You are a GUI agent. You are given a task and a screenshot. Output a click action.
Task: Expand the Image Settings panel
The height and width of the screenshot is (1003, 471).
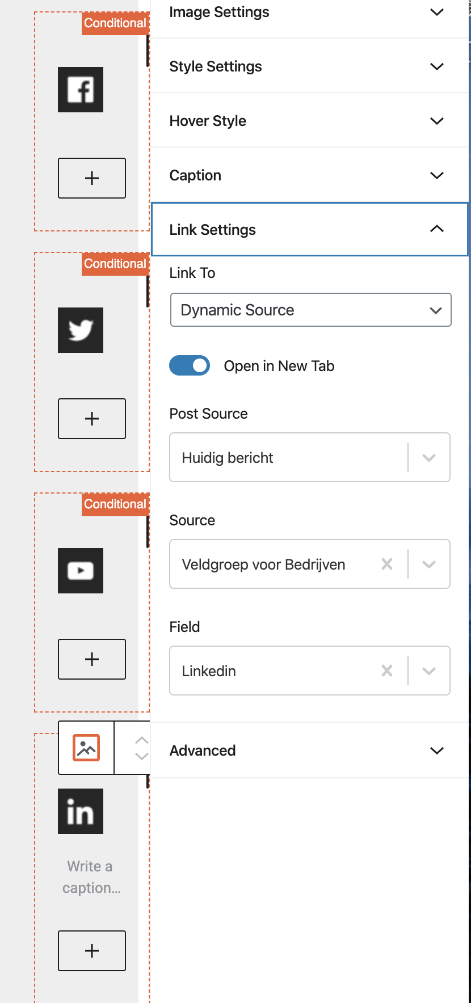click(309, 12)
